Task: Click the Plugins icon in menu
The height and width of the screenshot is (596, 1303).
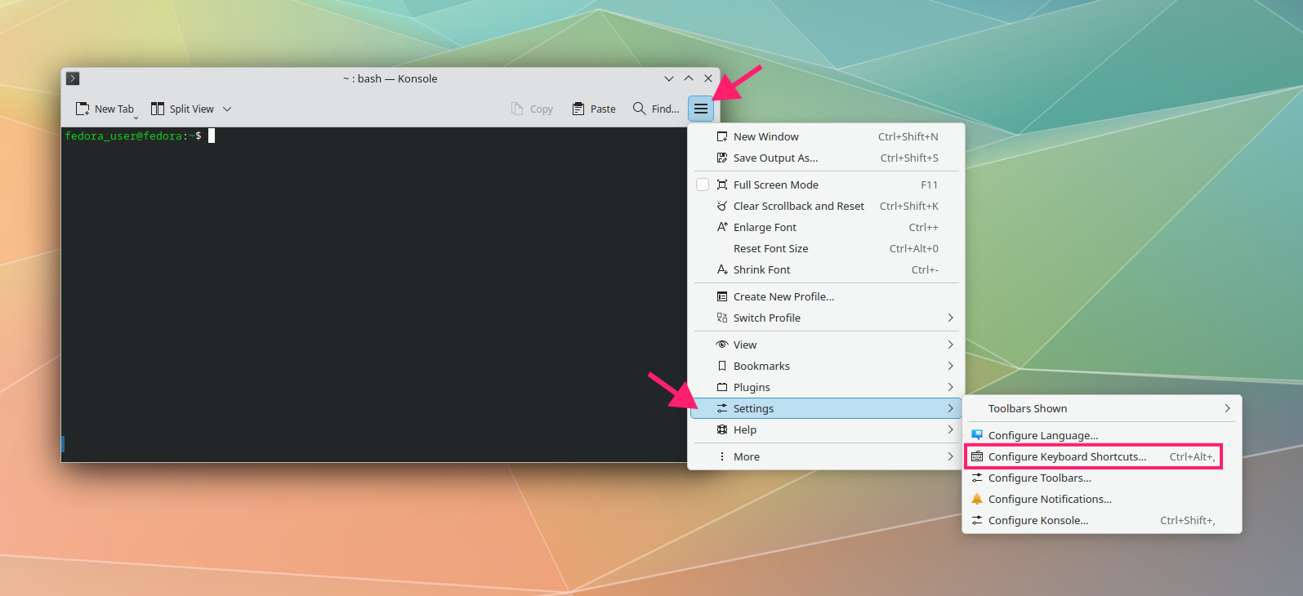Action: [x=722, y=387]
